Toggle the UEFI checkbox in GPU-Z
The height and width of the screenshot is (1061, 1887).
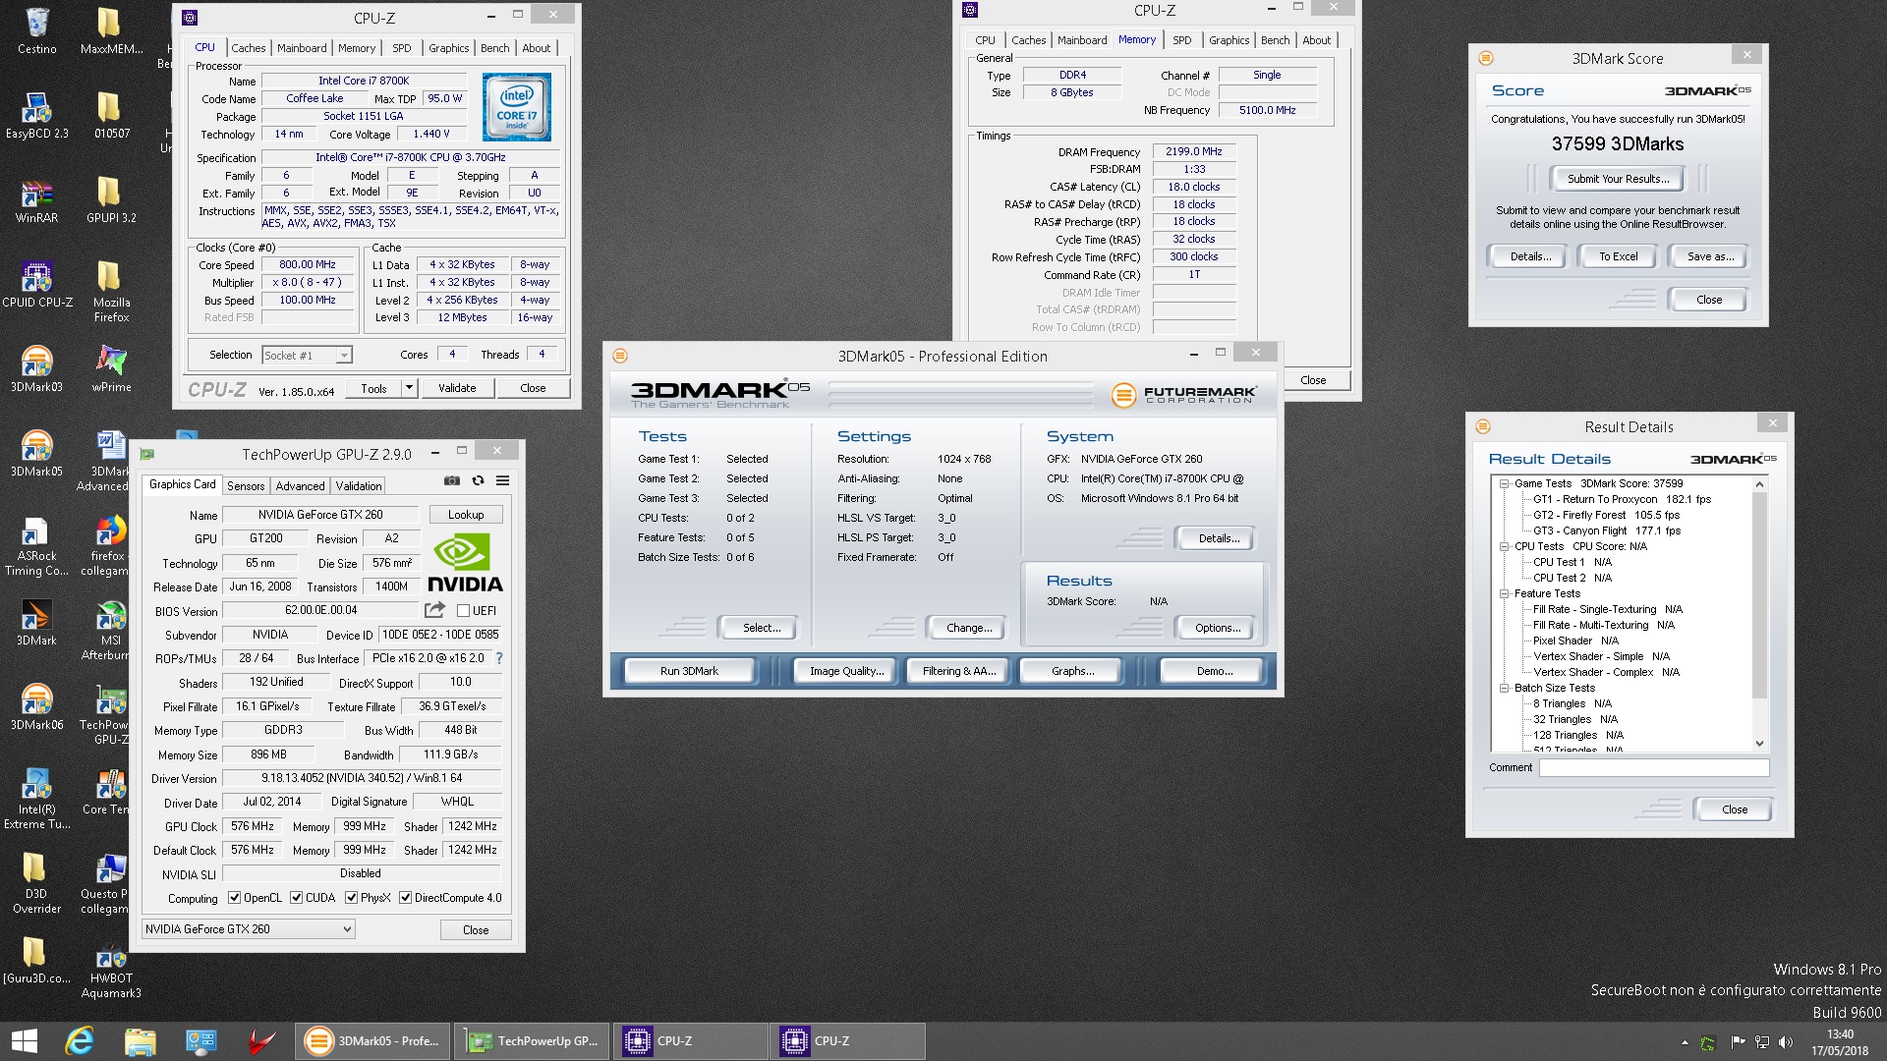pos(464,611)
